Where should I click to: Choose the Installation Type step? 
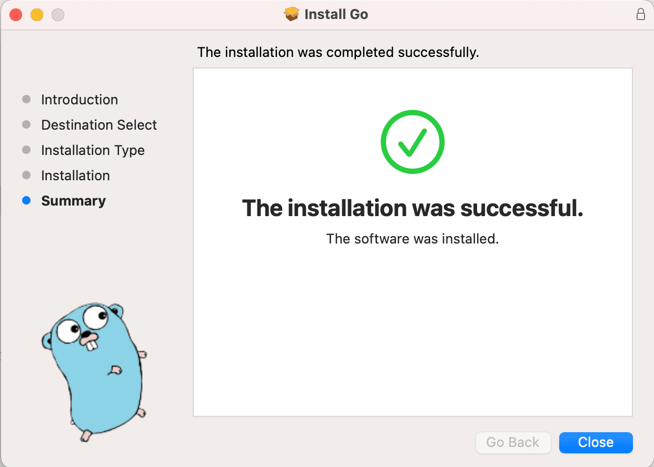[93, 150]
